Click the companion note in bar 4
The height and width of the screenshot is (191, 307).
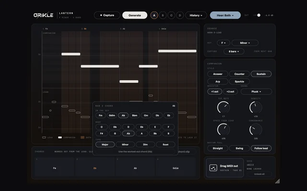click(x=177, y=51)
